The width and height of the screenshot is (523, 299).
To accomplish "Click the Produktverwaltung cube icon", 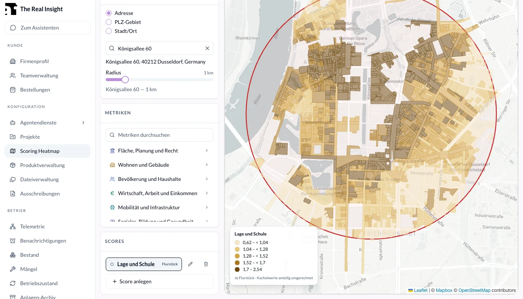I will click(13, 165).
